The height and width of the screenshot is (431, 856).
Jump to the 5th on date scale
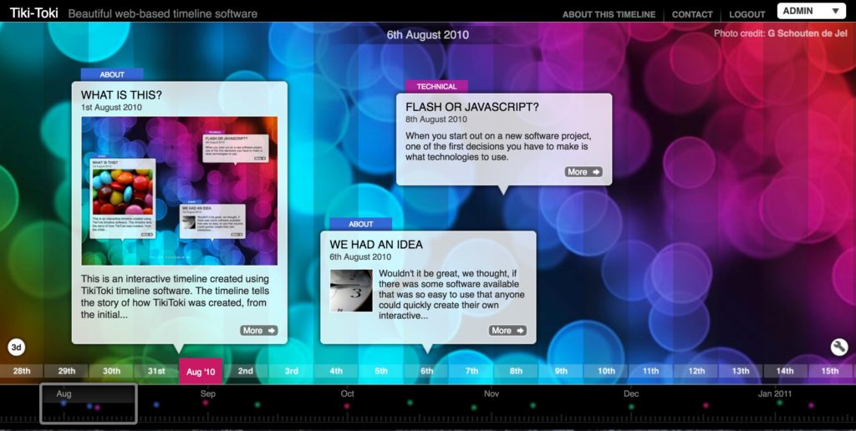click(381, 371)
